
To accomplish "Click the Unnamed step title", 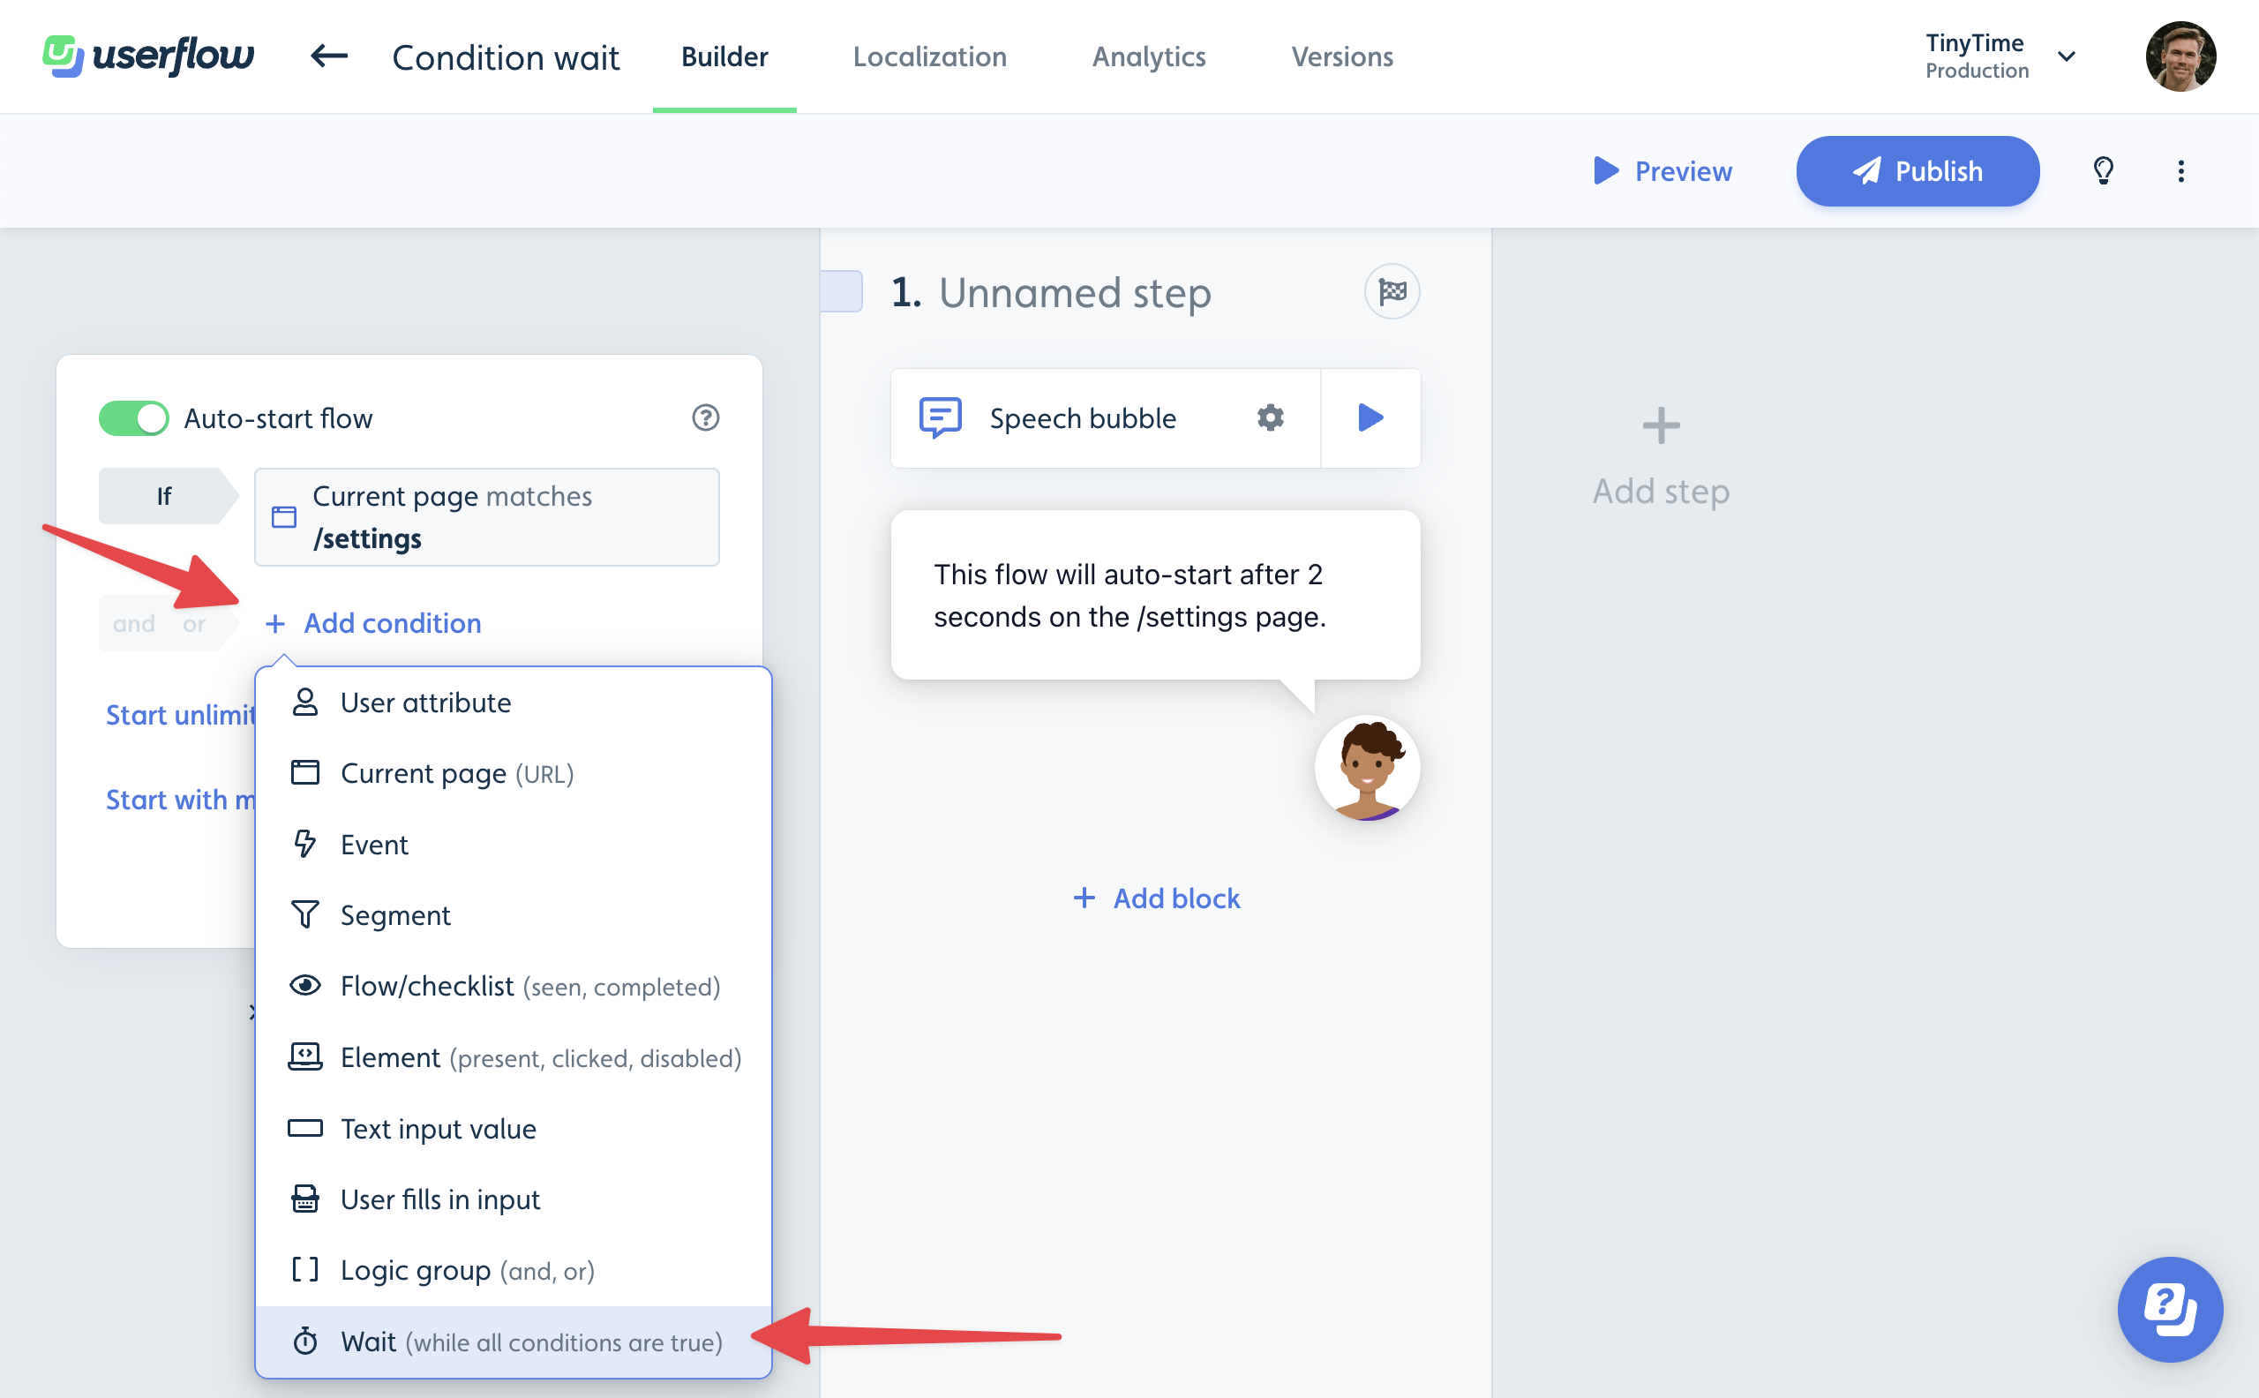I will point(1074,293).
